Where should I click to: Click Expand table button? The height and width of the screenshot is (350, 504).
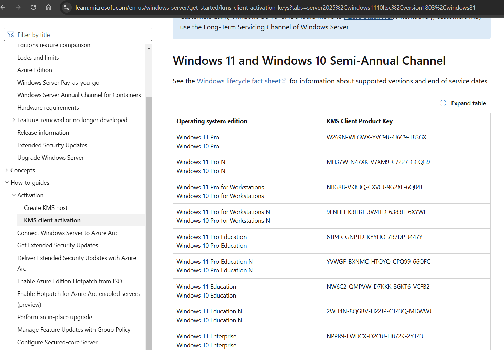click(463, 103)
